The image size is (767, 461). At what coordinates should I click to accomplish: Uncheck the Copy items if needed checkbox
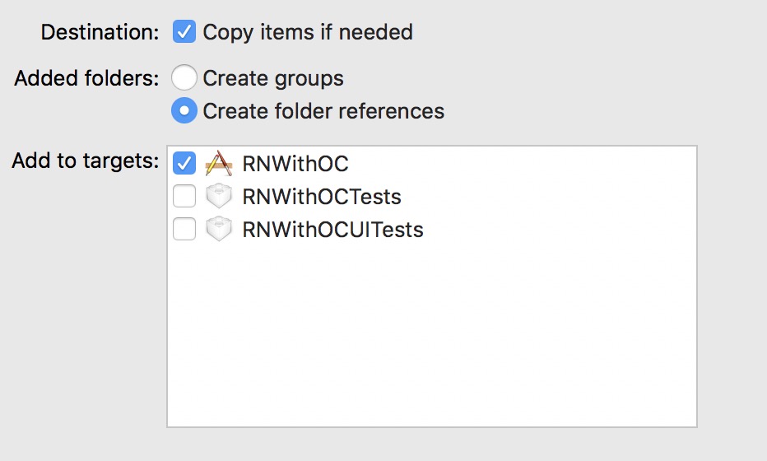pos(184,32)
